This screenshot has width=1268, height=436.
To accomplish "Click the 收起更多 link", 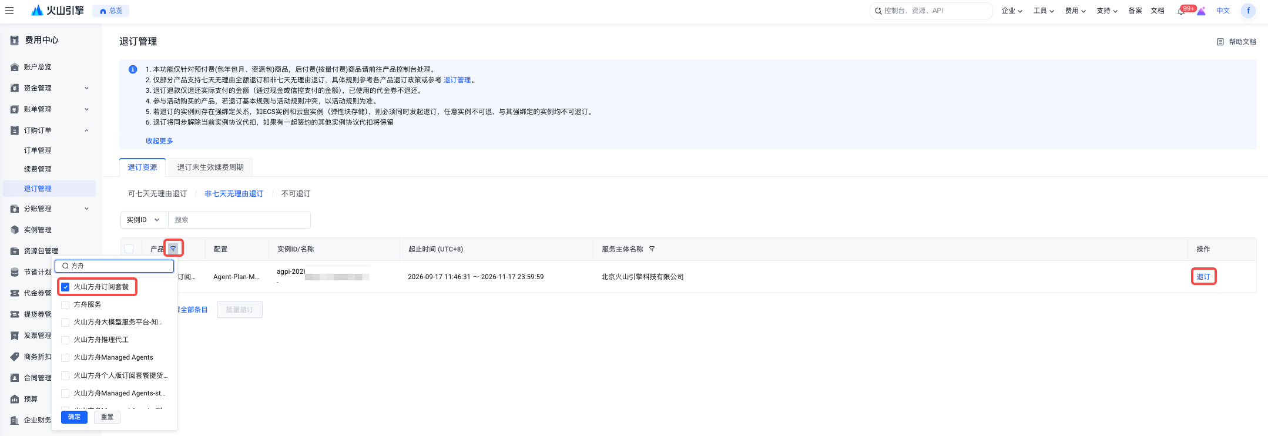I will click(159, 141).
